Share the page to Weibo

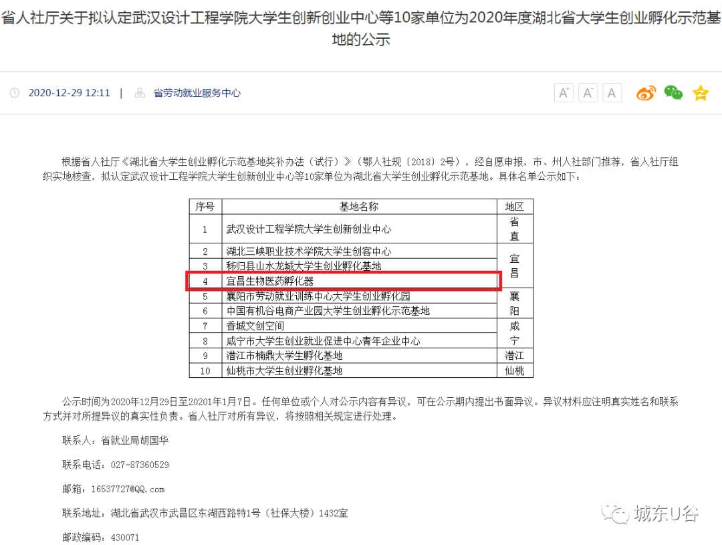(646, 93)
